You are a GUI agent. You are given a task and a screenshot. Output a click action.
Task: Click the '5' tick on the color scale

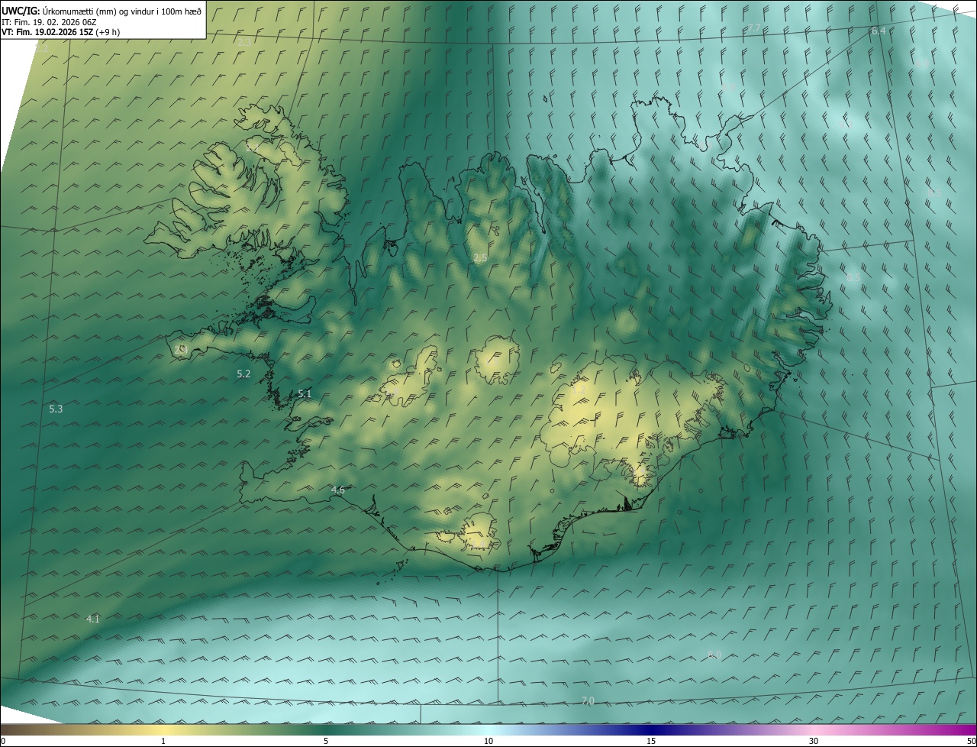coord(326,742)
